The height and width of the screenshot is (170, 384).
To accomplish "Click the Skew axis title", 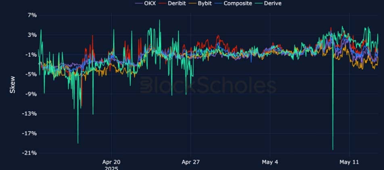I will click(x=13, y=84).
